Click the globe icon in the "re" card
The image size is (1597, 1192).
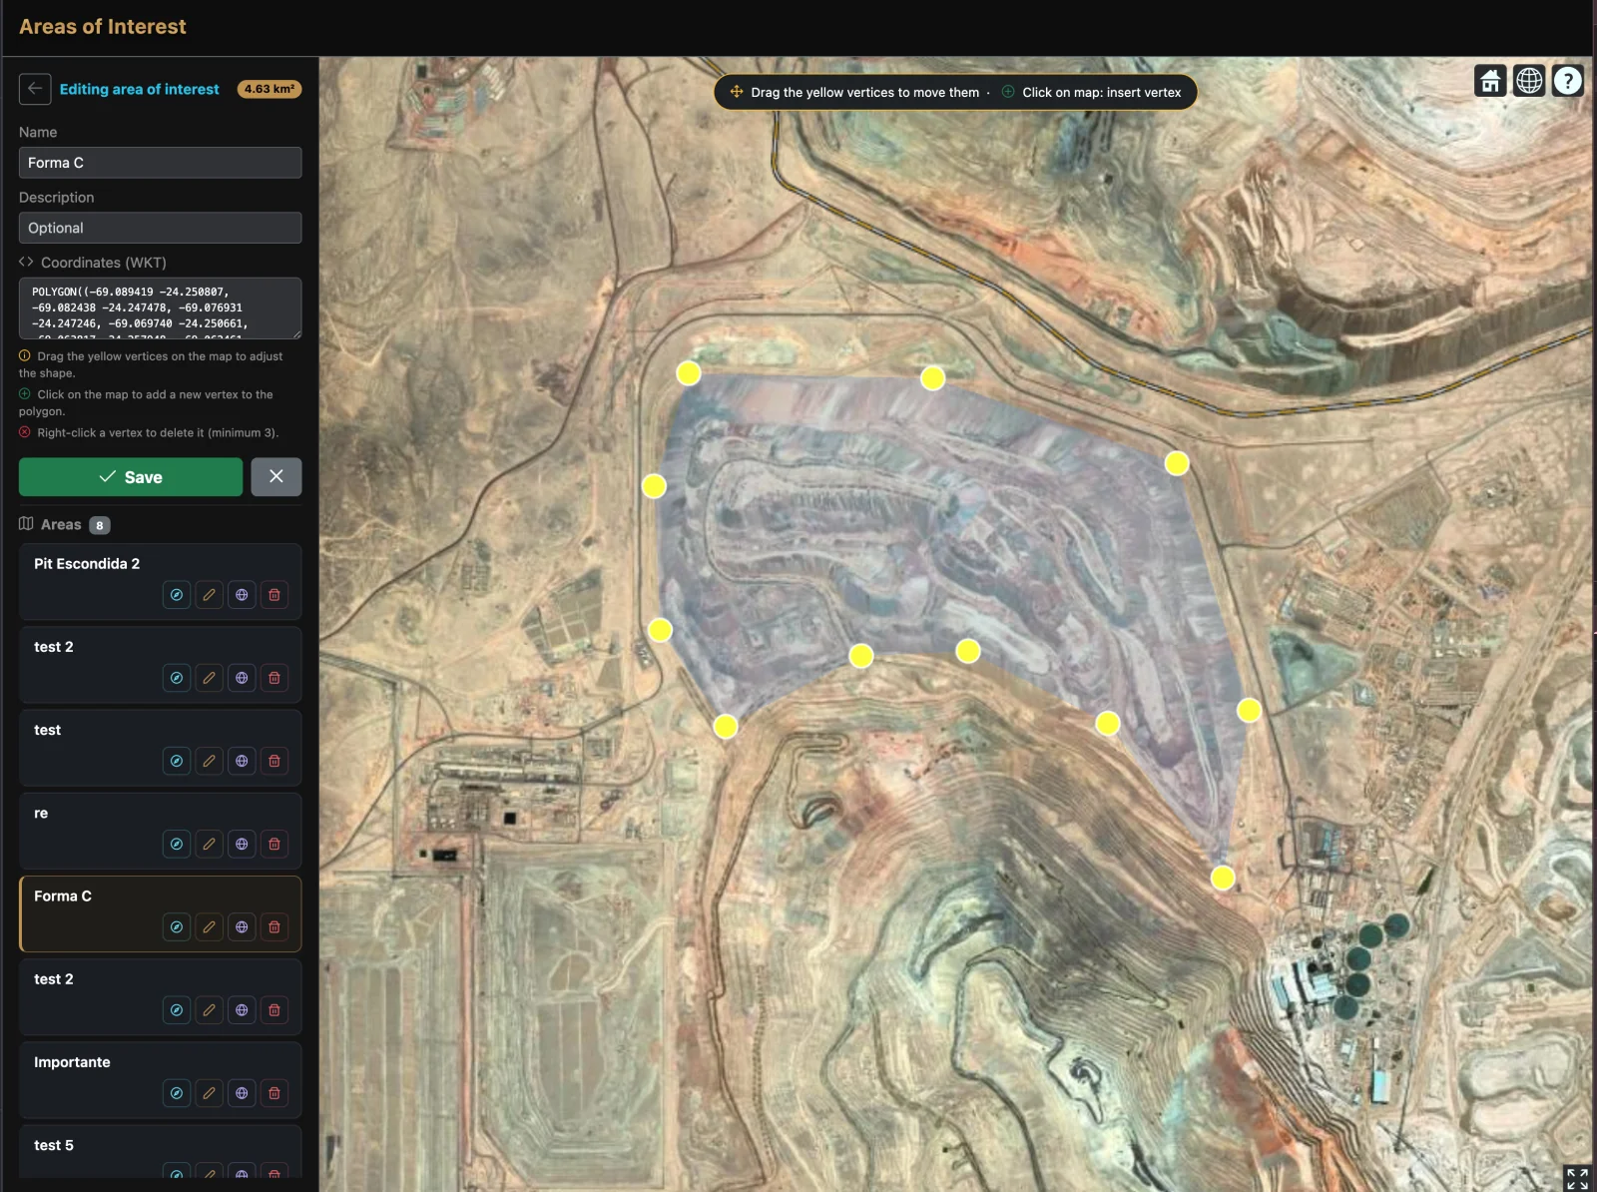[x=242, y=844]
